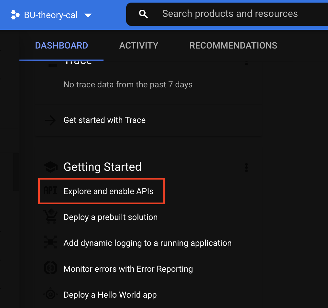Viewport: 328px width, 308px height.
Task: Follow the Get started with Trace link
Action: (104, 120)
